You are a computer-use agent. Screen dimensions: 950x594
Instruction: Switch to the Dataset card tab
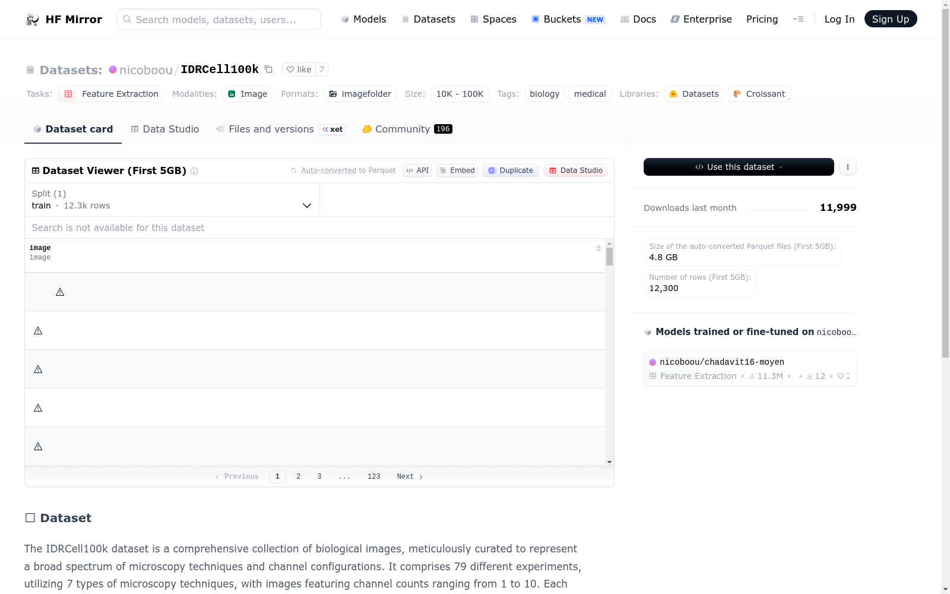73,129
